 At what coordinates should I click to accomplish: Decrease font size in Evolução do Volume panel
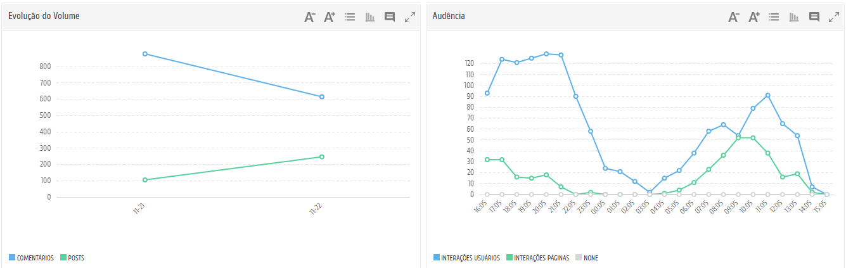(310, 17)
